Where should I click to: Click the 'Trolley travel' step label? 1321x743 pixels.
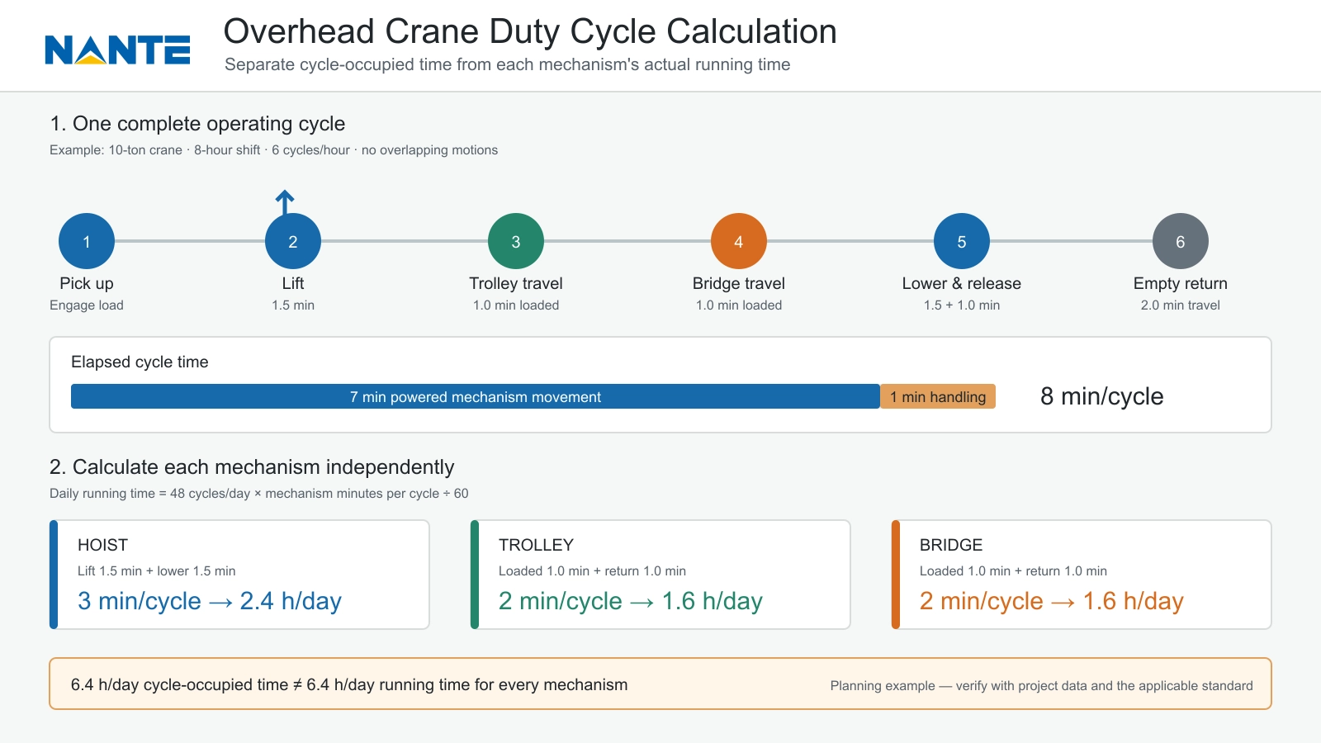click(x=516, y=283)
